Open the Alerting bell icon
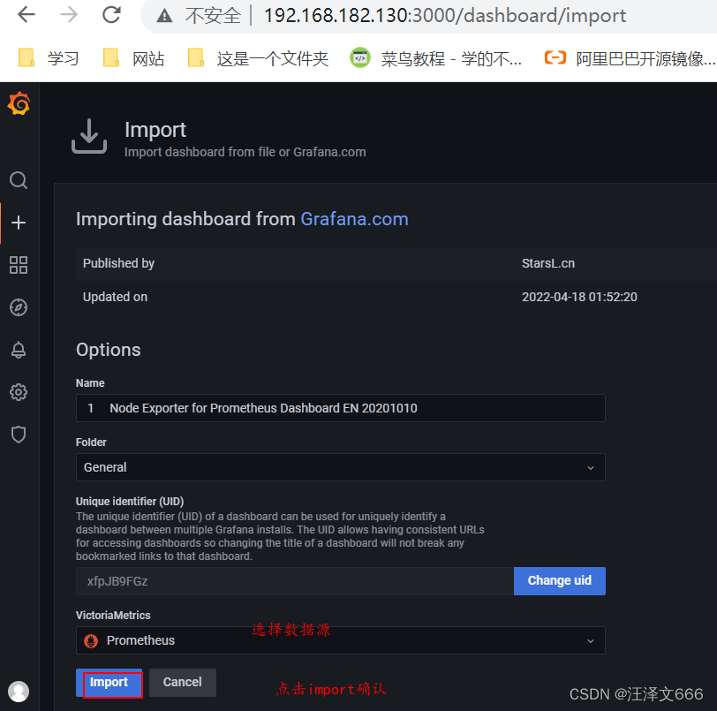The image size is (717, 711). 19,350
